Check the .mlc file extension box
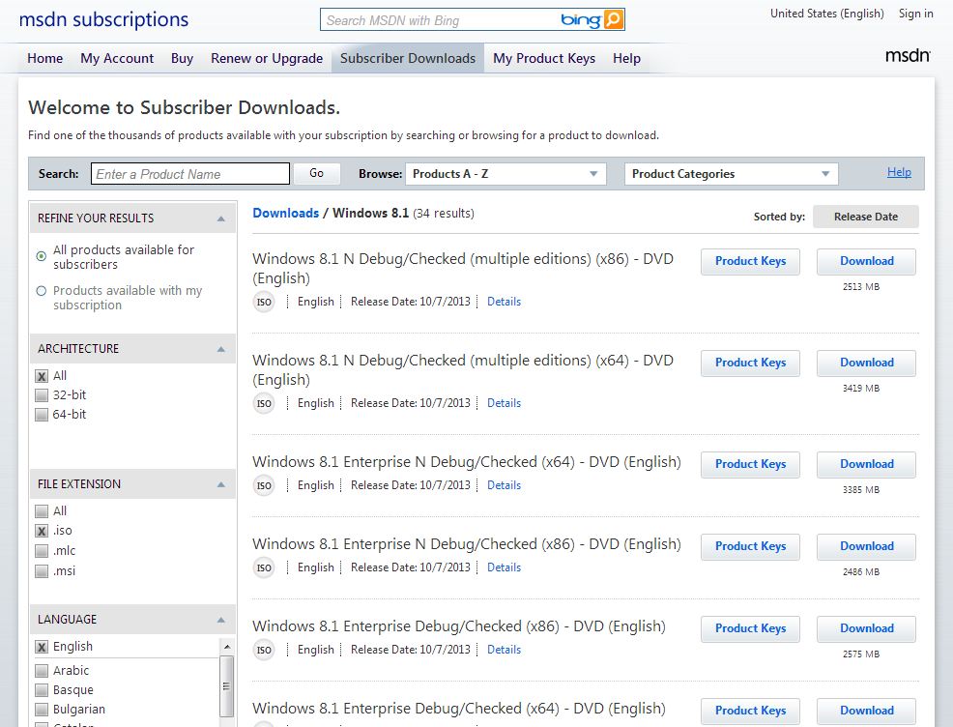The height and width of the screenshot is (727, 953). pyautogui.click(x=42, y=551)
